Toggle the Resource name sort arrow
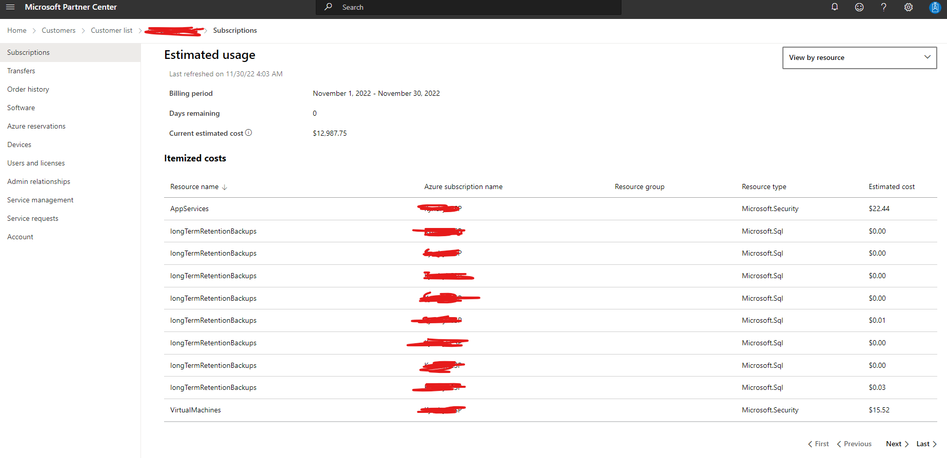 225,187
